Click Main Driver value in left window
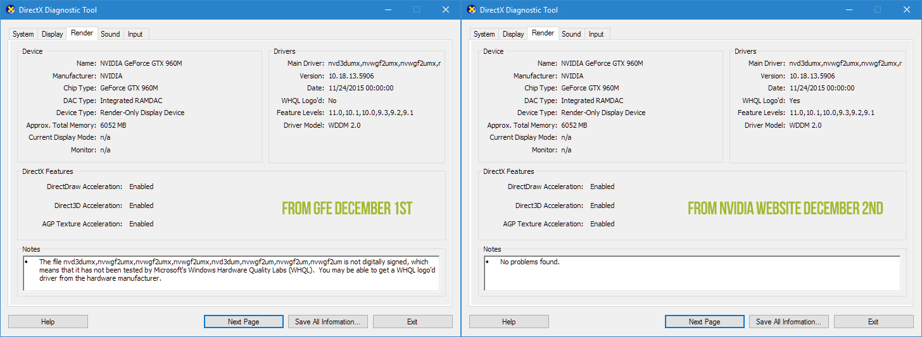The image size is (922, 337). pyautogui.click(x=384, y=63)
